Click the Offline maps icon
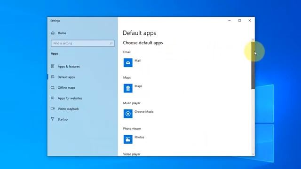 [52, 88]
